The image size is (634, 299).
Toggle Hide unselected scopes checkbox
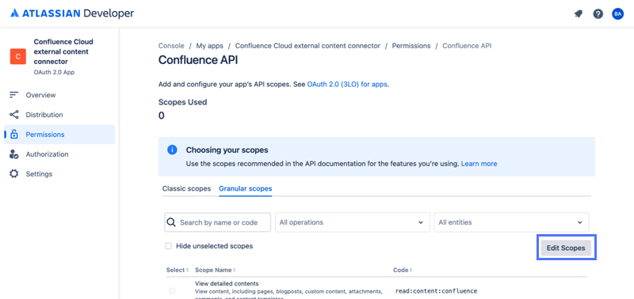(169, 246)
